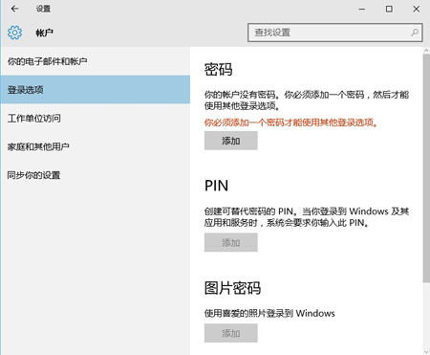The width and height of the screenshot is (430, 355).
Task: Click the 帐户 page title
Action: pos(44,33)
